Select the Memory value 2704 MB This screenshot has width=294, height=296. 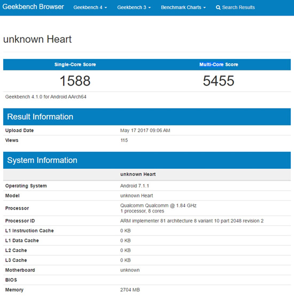(x=130, y=290)
